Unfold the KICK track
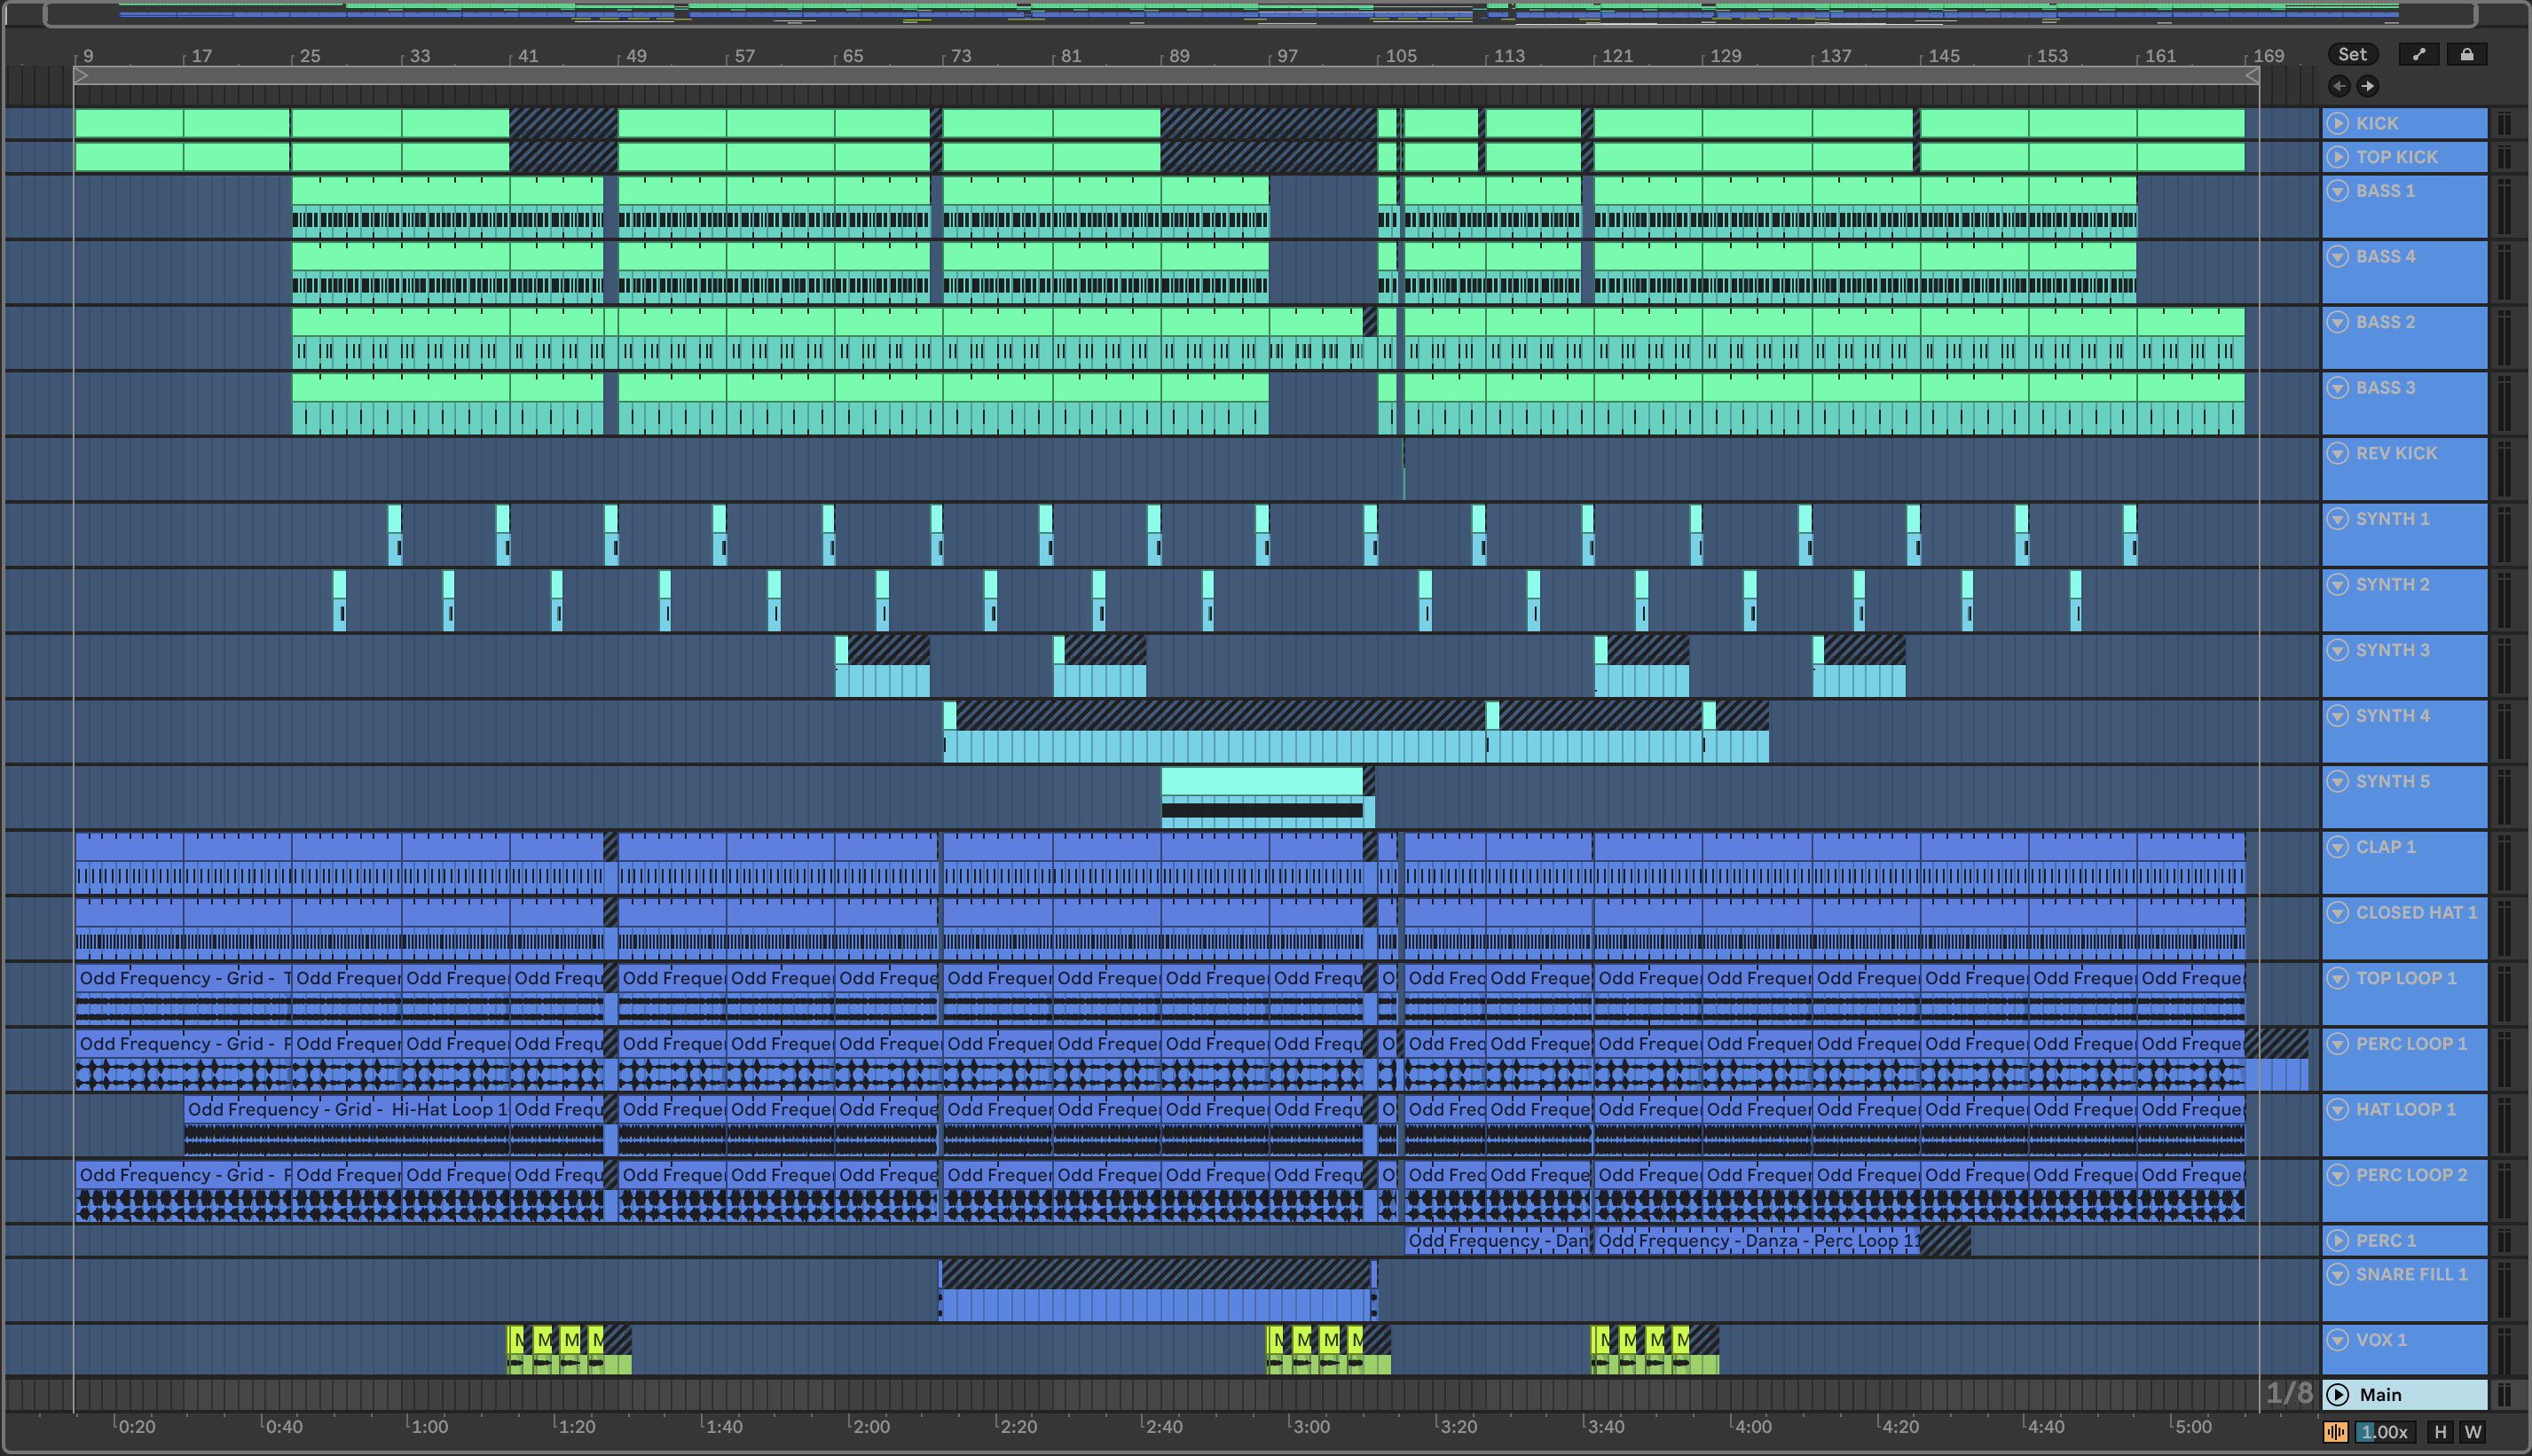 click(2338, 123)
